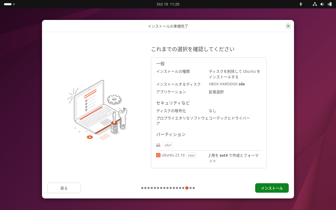This screenshot has height=210, width=336.
Task: Click the hard disk icon next to sda1
Action: pos(158,145)
